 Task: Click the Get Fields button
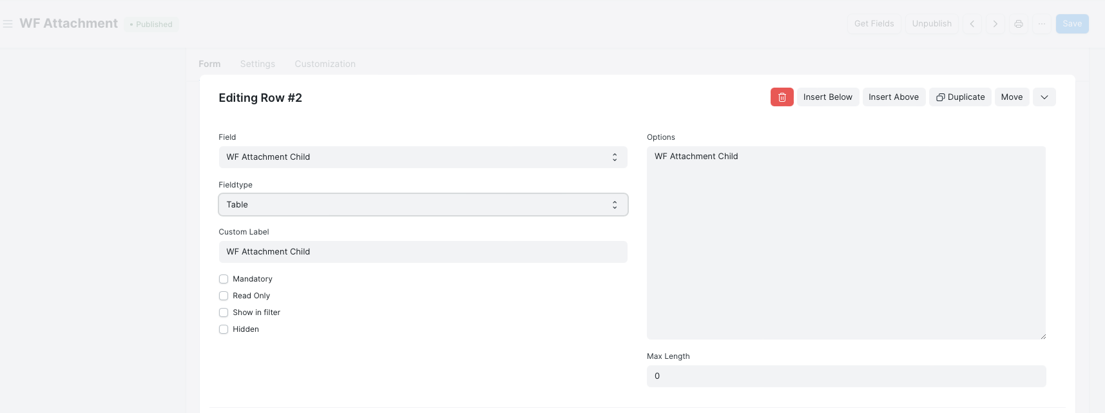pos(874,24)
